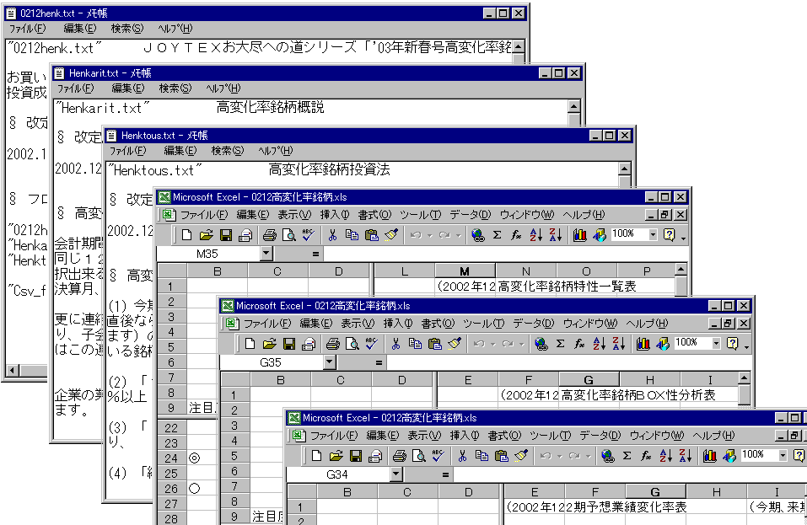Click the Save icon in the M35 Excel window
The height and width of the screenshot is (525, 807).
point(225,235)
